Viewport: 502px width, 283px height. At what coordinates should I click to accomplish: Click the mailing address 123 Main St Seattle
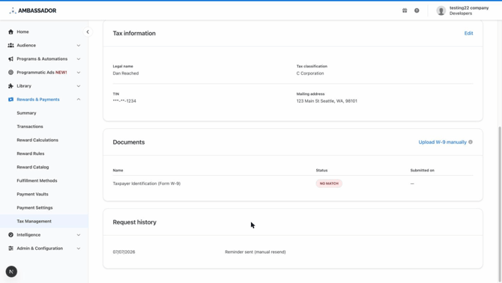click(327, 101)
